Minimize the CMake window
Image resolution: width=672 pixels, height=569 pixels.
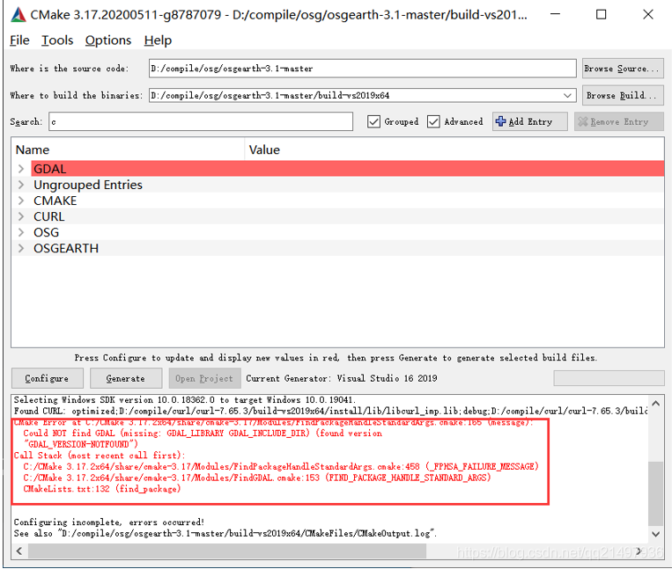(556, 15)
